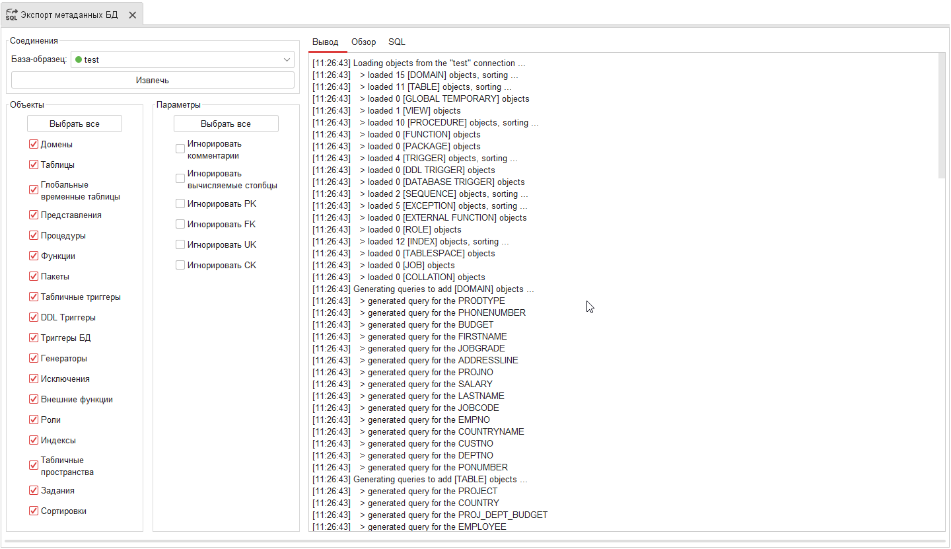Screen dimensions: 951x549
Task: Click the Извлечь button
Action: click(153, 79)
